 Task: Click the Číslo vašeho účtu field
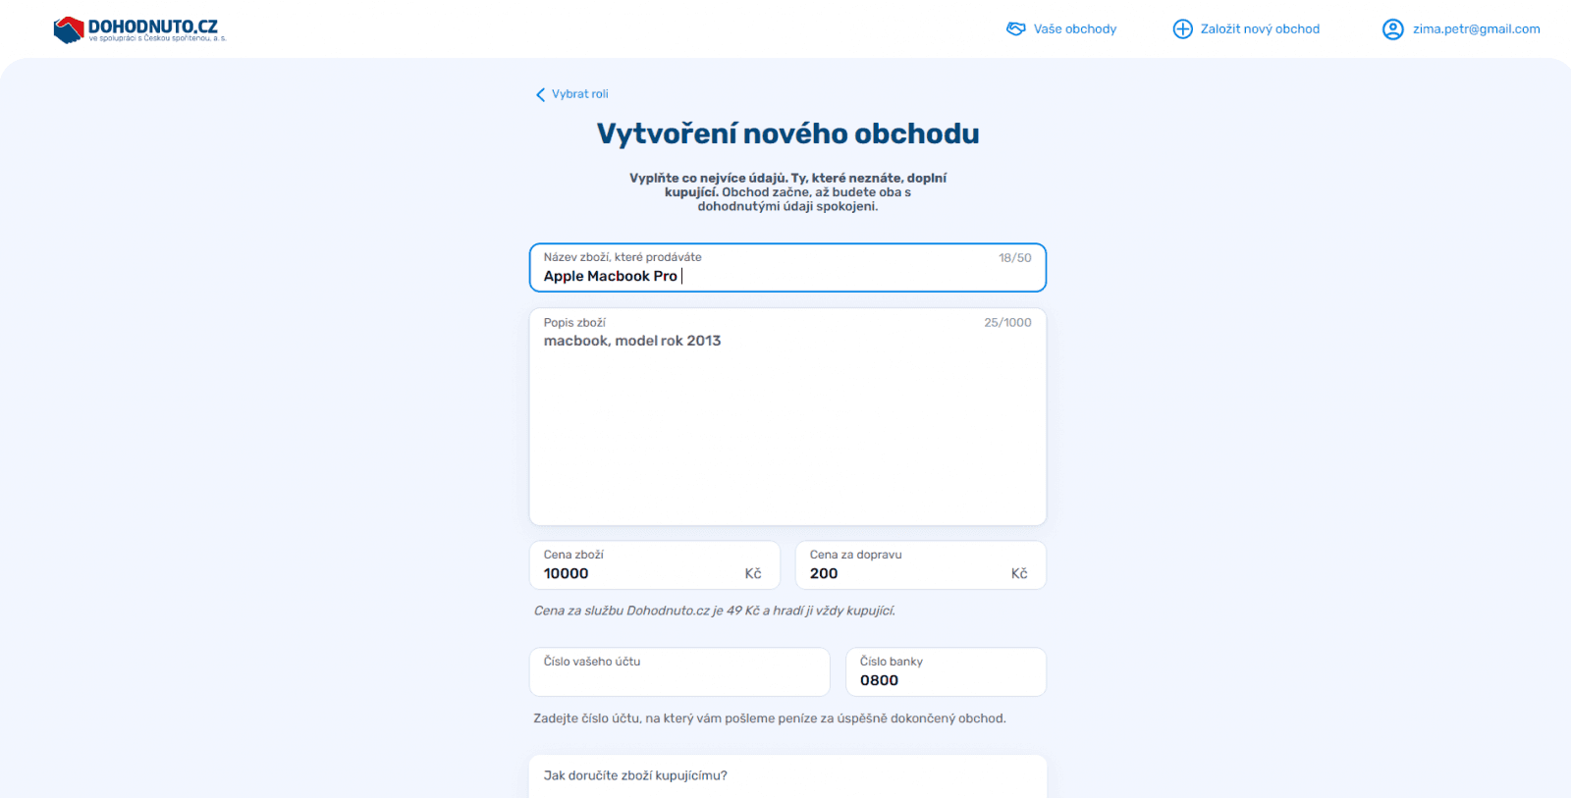pos(679,672)
